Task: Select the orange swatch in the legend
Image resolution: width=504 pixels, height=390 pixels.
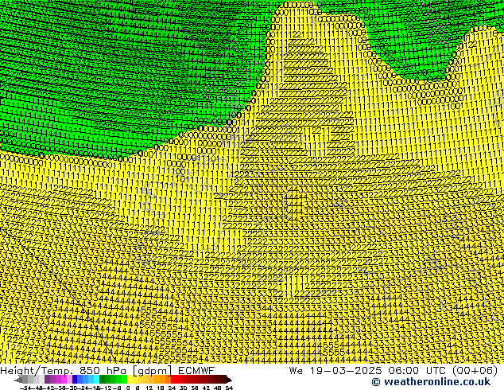Action: click(x=161, y=380)
